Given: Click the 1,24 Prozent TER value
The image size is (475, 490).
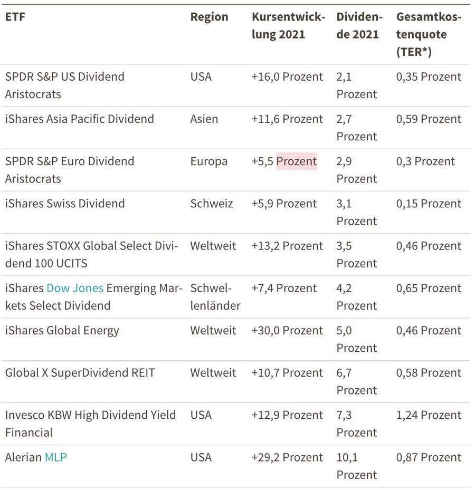Looking at the screenshot, I should click(x=429, y=415).
